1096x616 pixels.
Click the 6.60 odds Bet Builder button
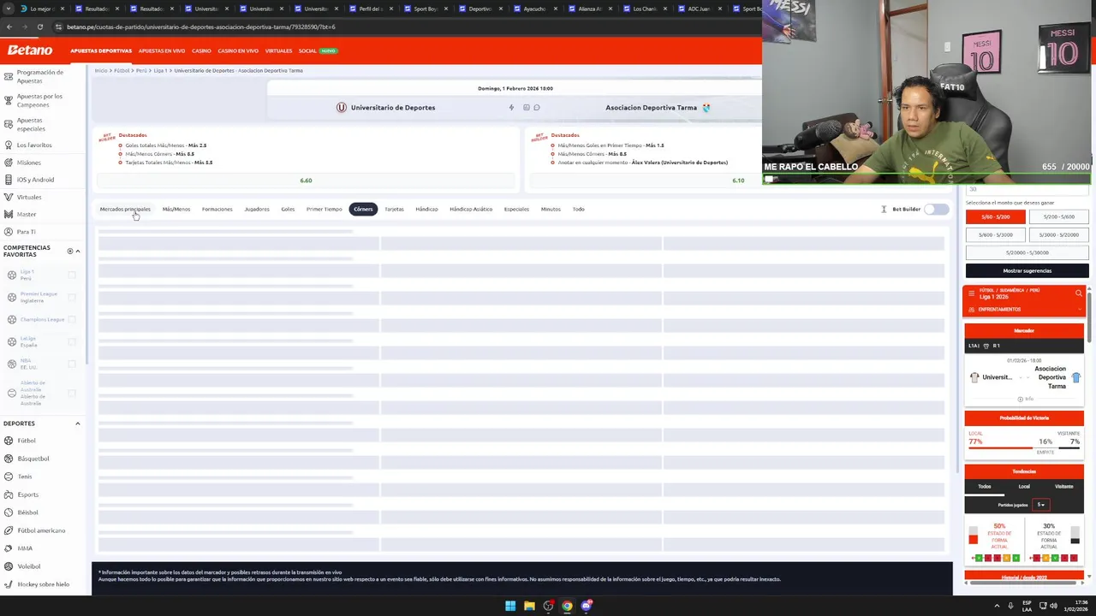[306, 181]
